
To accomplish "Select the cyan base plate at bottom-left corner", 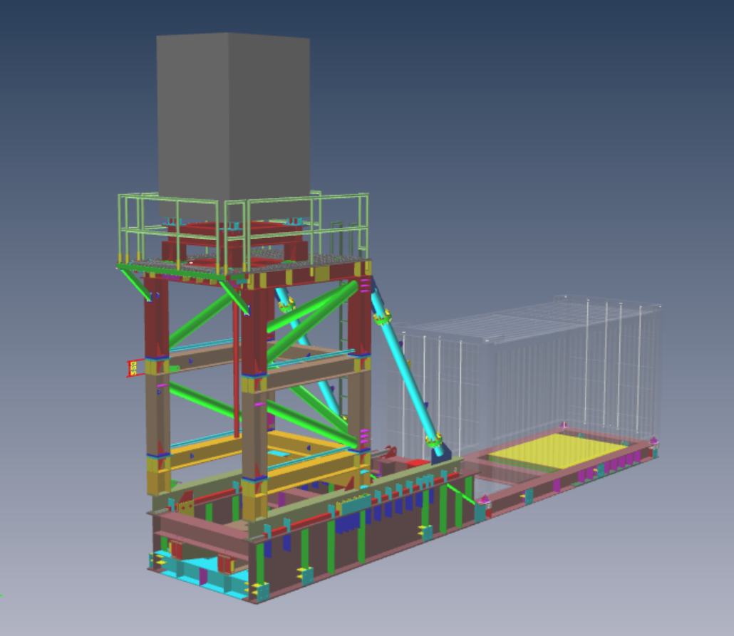I will tap(187, 569).
